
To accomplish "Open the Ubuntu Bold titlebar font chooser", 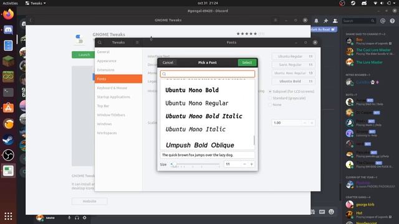I will click(x=294, y=82).
